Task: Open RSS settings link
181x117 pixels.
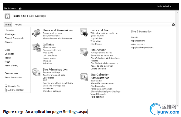Action: [x=45, y=80]
